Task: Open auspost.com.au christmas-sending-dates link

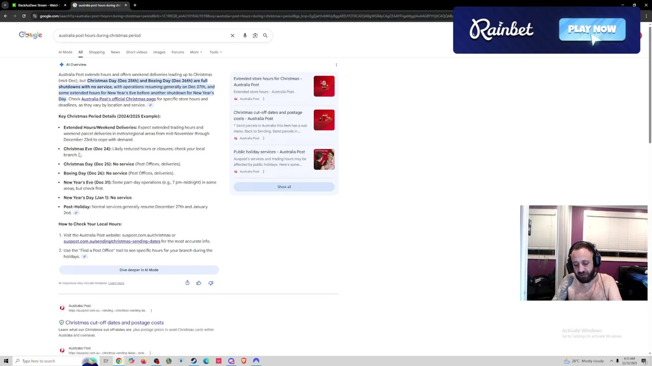Action: pos(112,241)
